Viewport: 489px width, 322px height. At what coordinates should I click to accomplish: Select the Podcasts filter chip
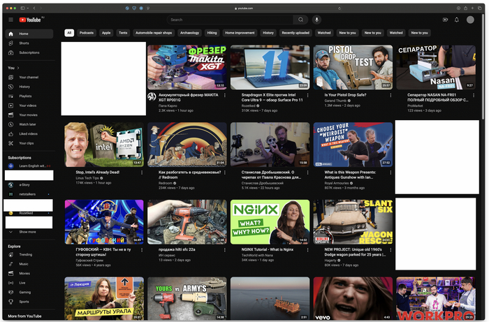87,33
